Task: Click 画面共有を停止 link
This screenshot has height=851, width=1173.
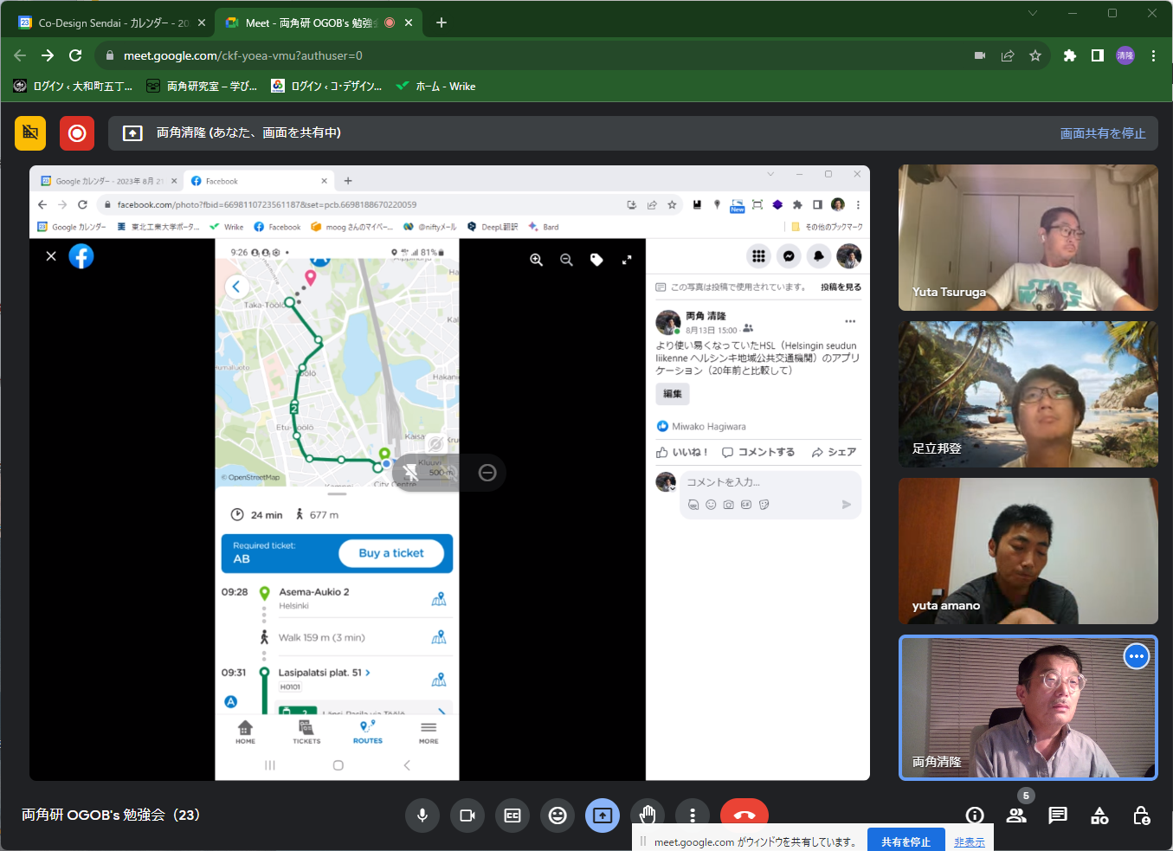Action: pyautogui.click(x=1102, y=133)
